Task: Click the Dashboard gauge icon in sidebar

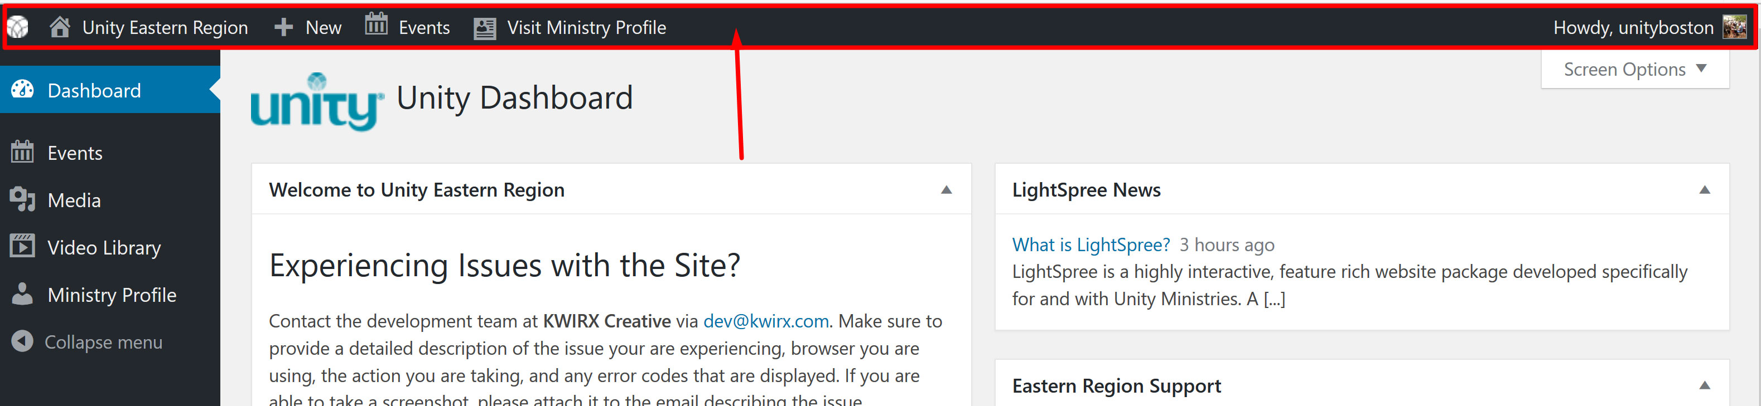Action: (x=22, y=90)
